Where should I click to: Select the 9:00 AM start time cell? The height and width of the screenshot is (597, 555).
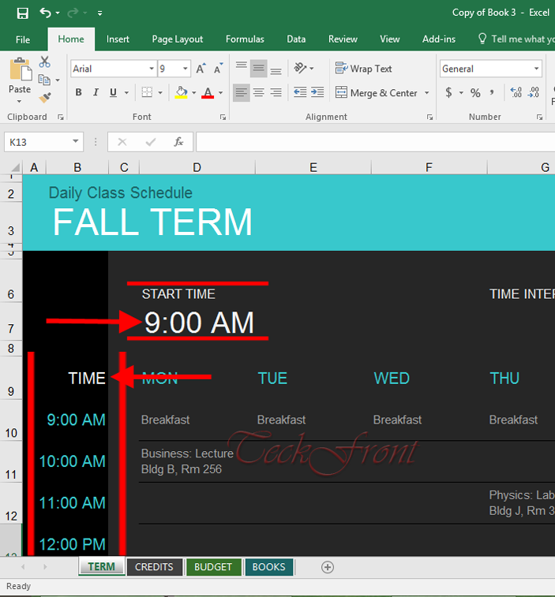[x=199, y=323]
